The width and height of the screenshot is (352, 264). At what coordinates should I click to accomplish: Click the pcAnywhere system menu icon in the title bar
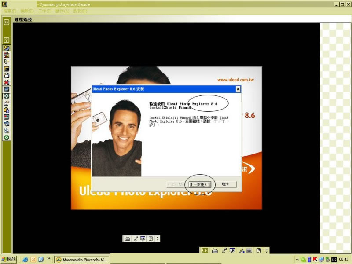point(4,4)
